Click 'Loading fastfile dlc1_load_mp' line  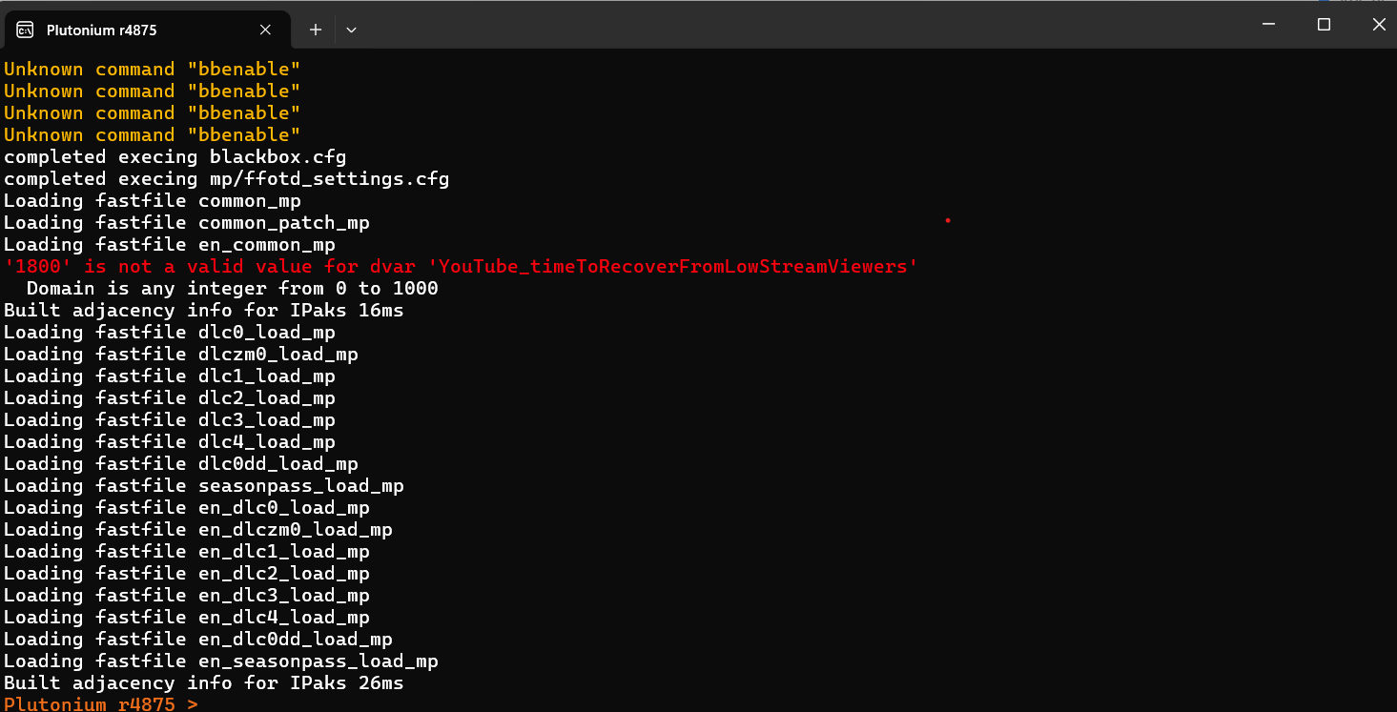coord(170,376)
